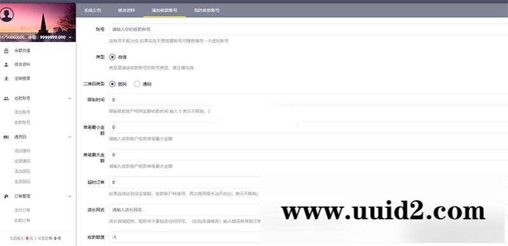Click the person icon beside sidebar 修改资料
Image resolution: width=508 pixels, height=246 pixels.
coord(6,64)
